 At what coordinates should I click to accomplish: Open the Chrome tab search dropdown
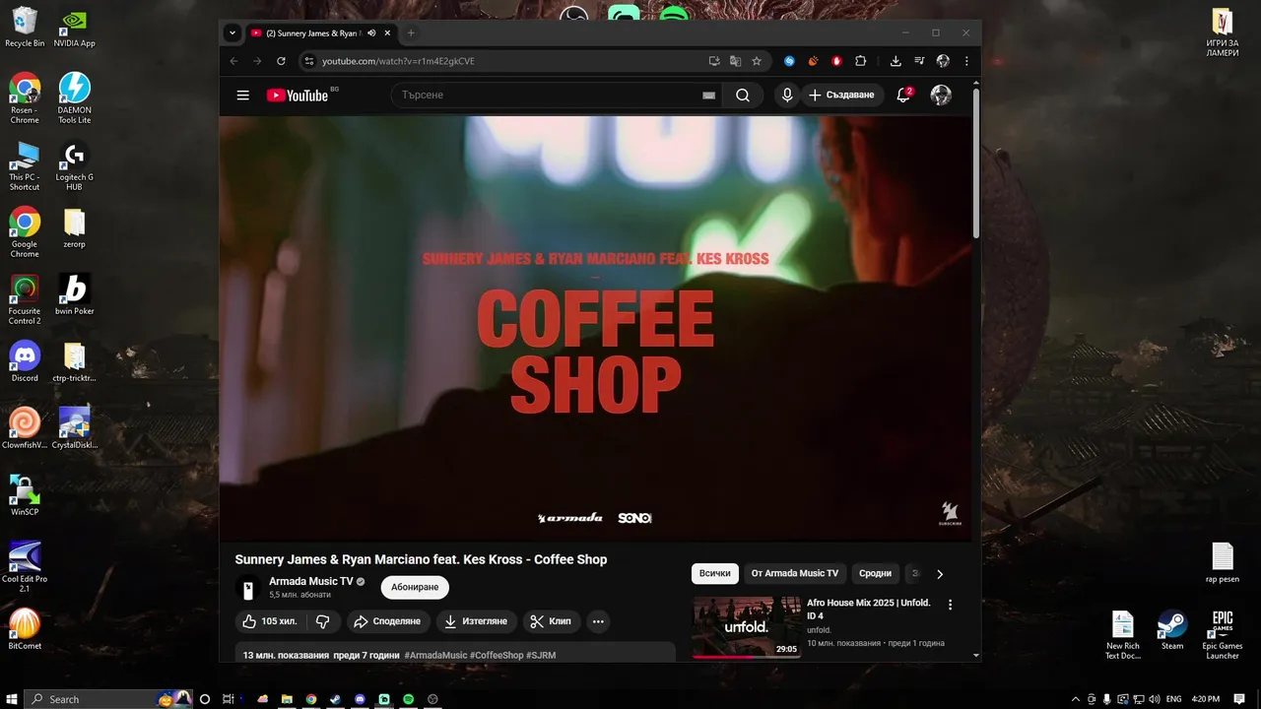pos(232,32)
